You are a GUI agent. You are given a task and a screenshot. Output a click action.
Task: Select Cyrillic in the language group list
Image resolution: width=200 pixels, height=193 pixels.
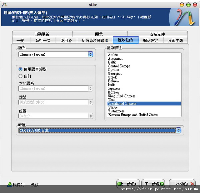pyautogui.click(x=144, y=70)
